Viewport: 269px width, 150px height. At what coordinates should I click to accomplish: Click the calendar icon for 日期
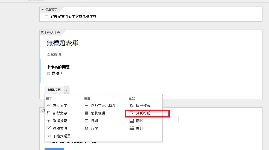86,121
